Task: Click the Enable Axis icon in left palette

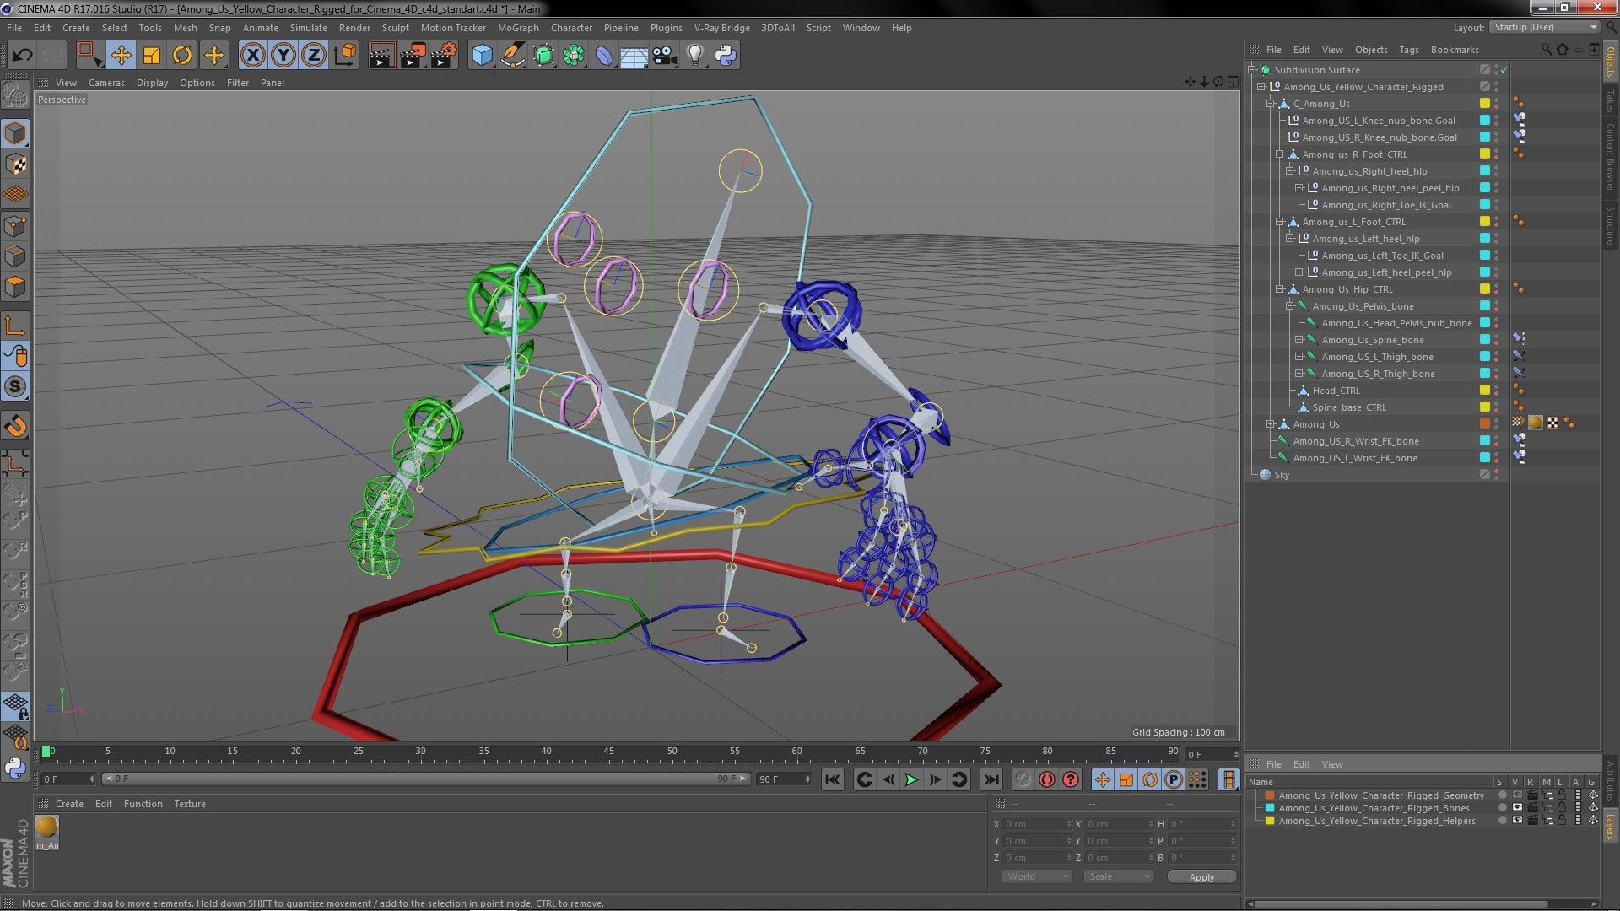Action: [x=15, y=326]
